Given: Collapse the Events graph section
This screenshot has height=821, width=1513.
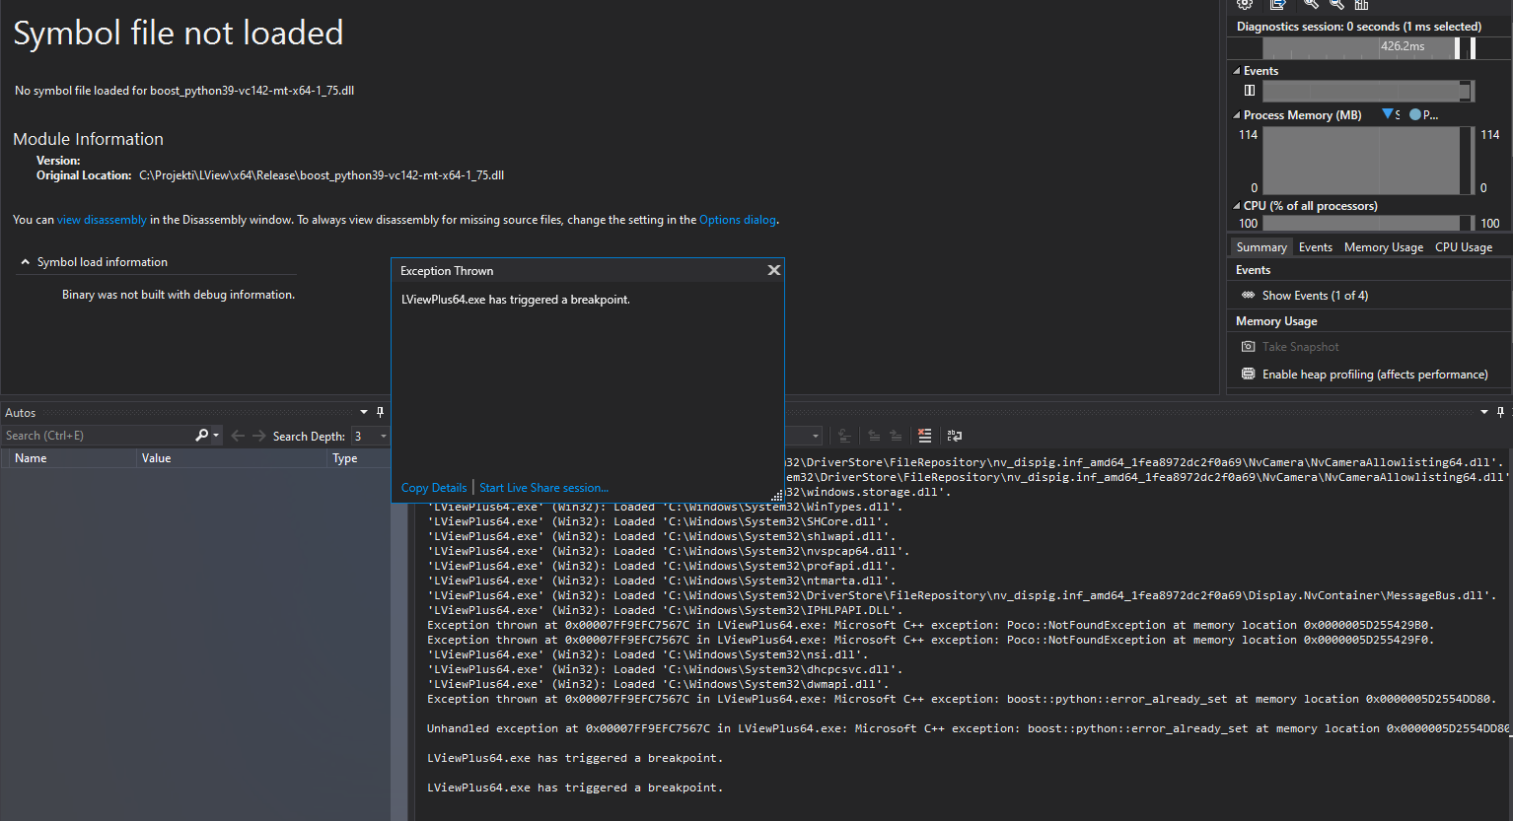Looking at the screenshot, I should pos(1237,71).
